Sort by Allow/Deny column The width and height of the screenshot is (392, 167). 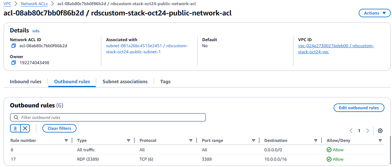coord(380,140)
